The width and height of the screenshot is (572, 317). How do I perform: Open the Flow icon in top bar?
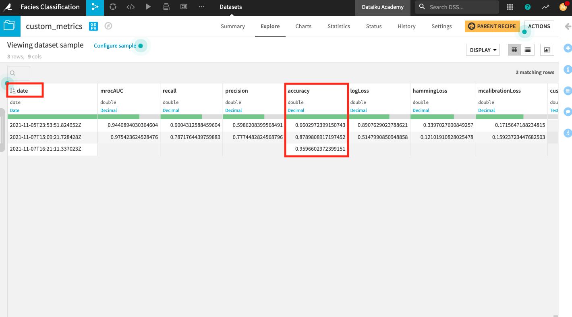(x=95, y=7)
